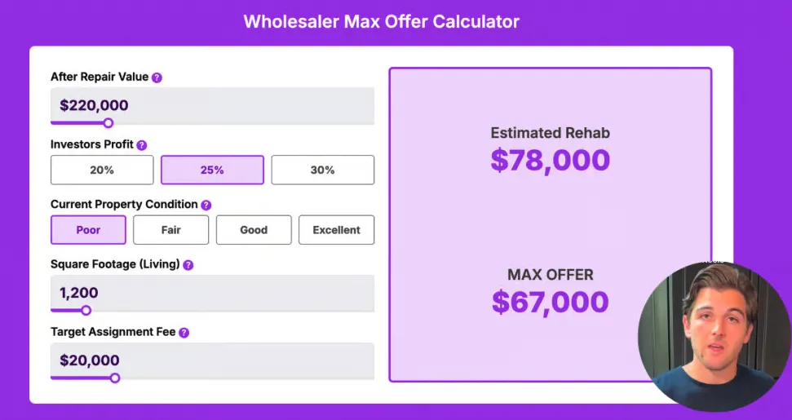Open the Current Property Condition help icon
This screenshot has height=420, width=792.
[206, 205]
